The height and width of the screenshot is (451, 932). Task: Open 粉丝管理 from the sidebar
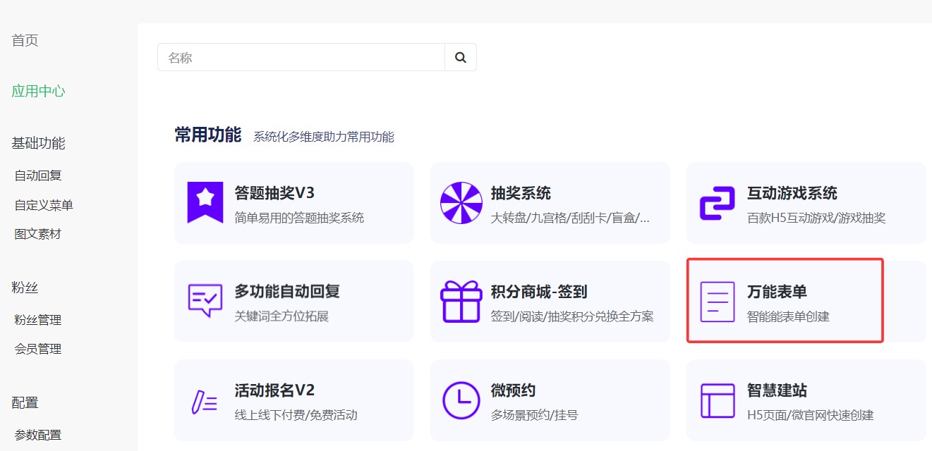coord(38,320)
